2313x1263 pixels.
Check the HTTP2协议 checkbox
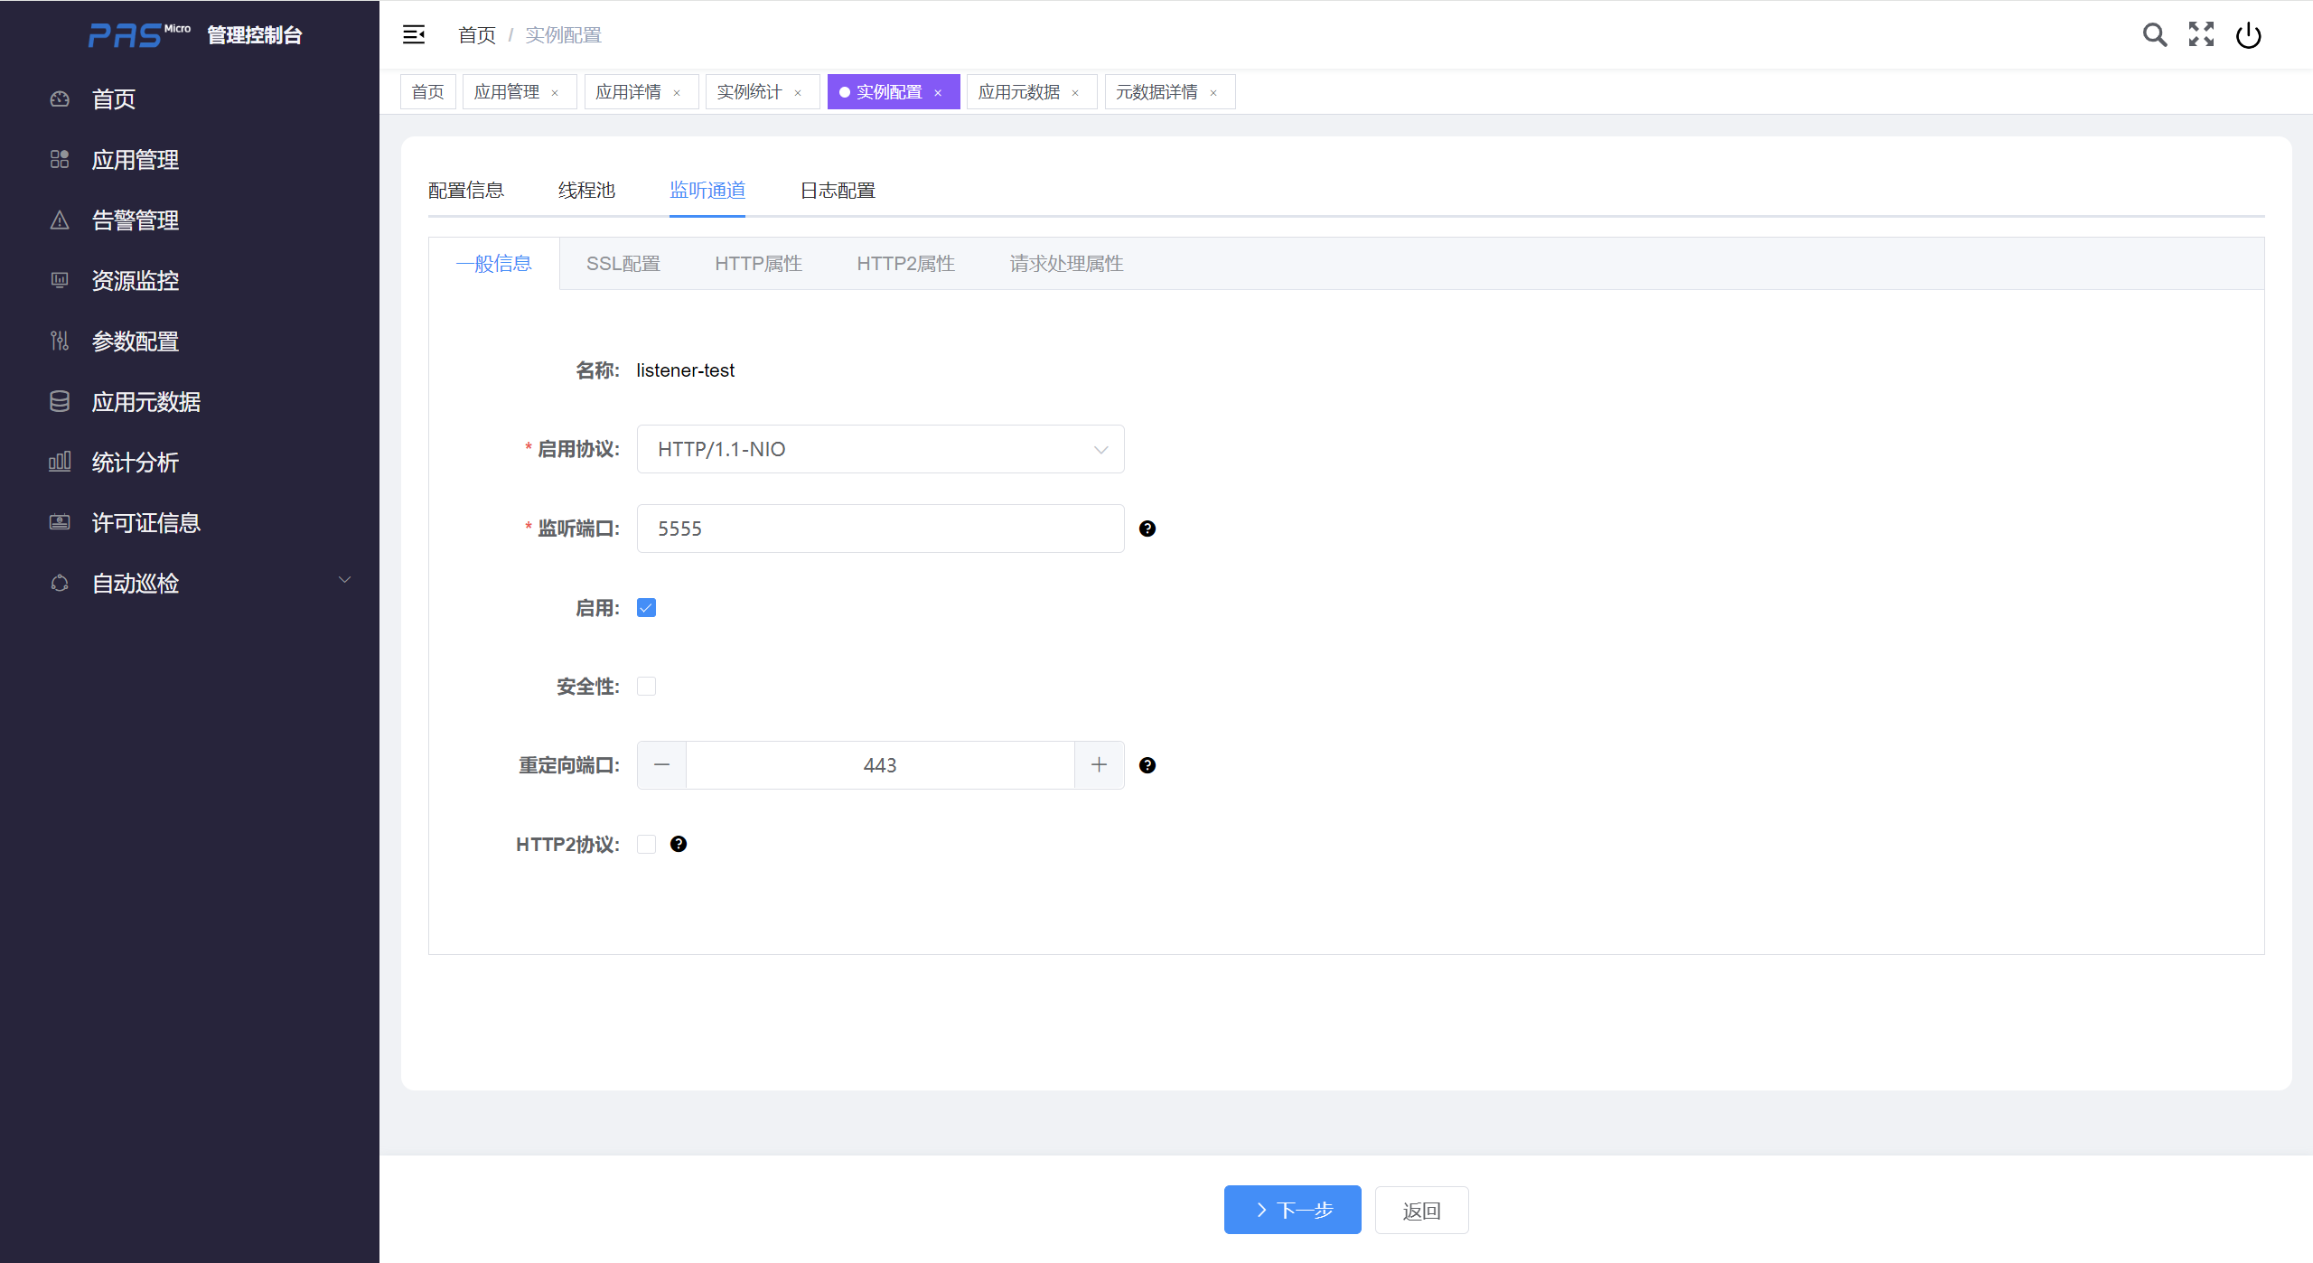[646, 844]
